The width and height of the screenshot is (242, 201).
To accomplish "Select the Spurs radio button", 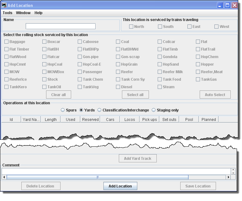I will pos(63,110).
